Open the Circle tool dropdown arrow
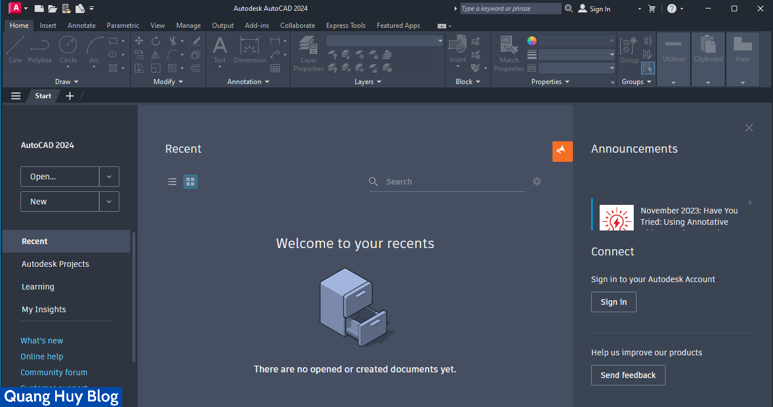The width and height of the screenshot is (773, 407). pyautogui.click(x=68, y=67)
